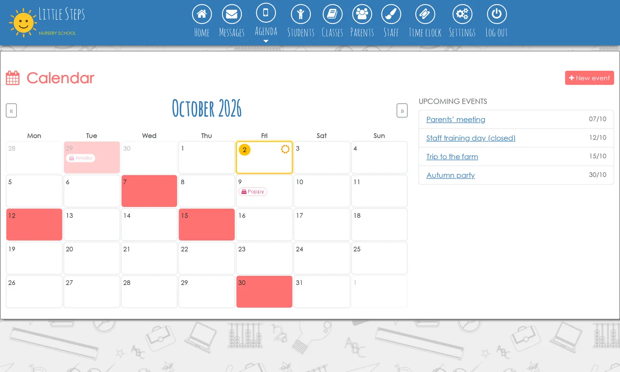Select the highlighted October 30 cell
The height and width of the screenshot is (372, 620).
[x=264, y=291]
